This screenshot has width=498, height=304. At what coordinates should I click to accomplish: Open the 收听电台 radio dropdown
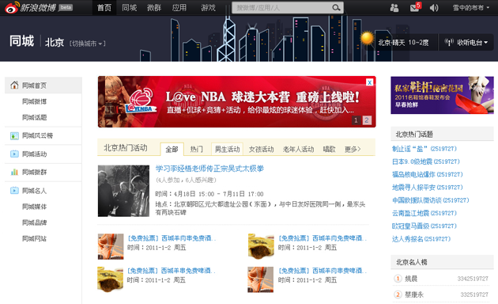coord(466,42)
